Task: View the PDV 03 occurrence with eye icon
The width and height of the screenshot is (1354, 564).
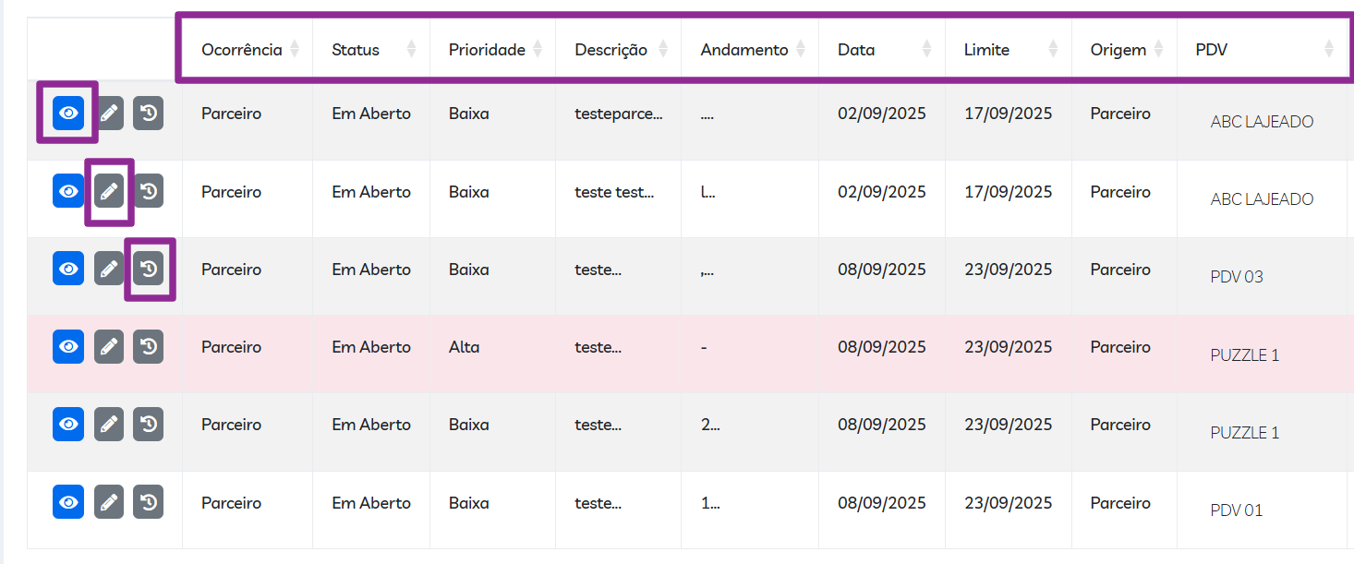Action: click(68, 269)
